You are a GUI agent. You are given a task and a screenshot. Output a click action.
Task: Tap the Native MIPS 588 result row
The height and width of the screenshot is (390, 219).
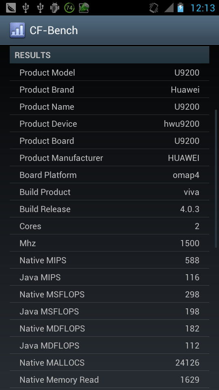click(109, 260)
